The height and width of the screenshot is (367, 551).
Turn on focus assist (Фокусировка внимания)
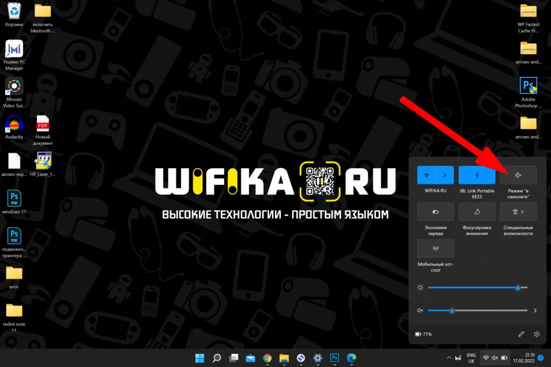(477, 212)
